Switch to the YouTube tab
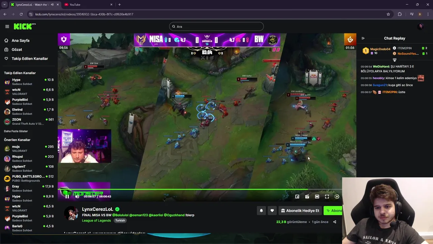 click(88, 5)
